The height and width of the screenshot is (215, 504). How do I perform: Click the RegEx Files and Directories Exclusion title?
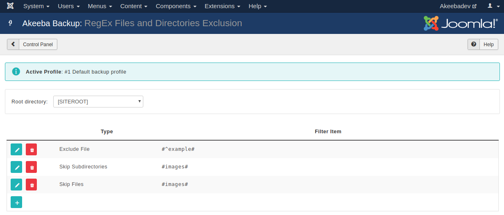163,23
